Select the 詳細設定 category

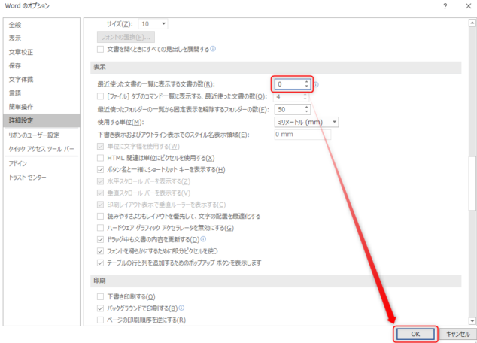[x=41, y=120]
